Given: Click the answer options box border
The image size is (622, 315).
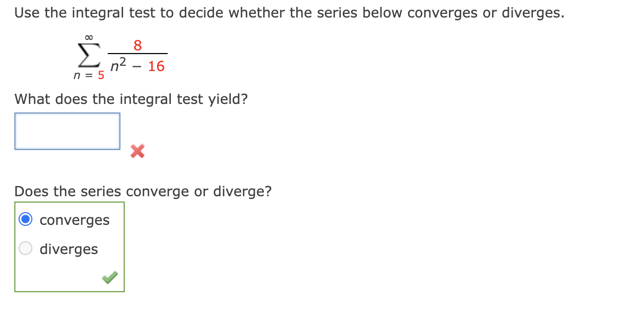Looking at the screenshot, I should coord(69,203).
